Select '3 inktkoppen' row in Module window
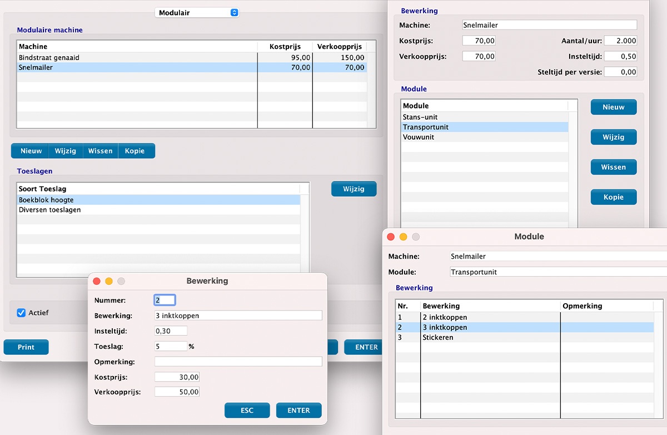Screen dimensions: 667x435 point(525,327)
